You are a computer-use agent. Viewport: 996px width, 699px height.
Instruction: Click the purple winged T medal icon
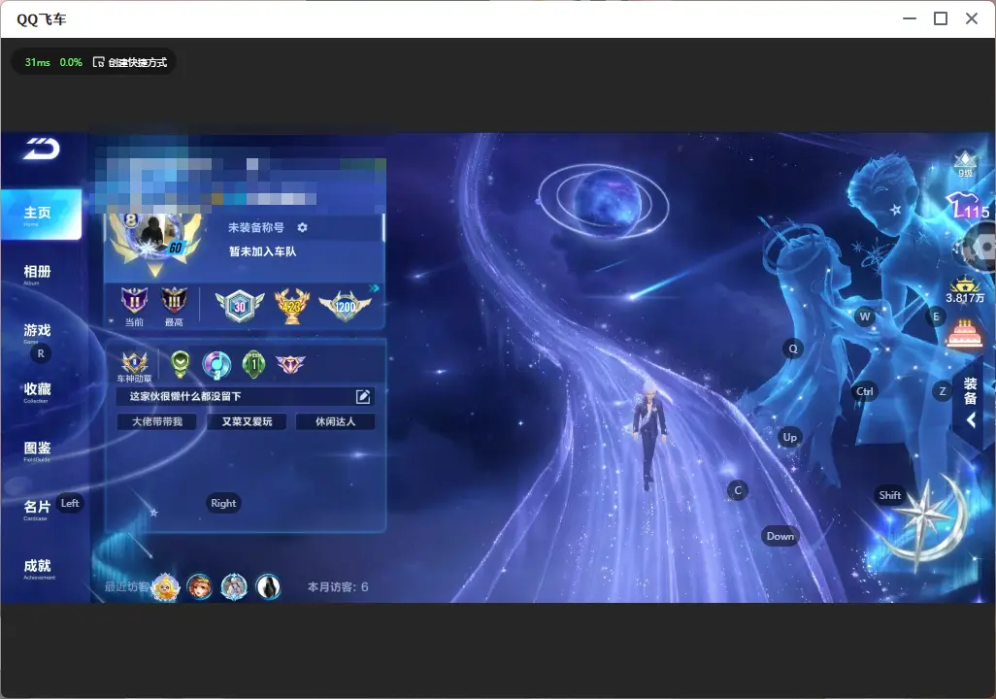(290, 364)
